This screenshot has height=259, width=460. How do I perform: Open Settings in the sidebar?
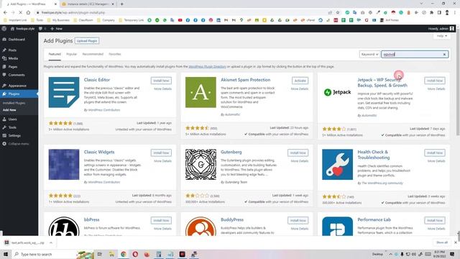pos(14,136)
